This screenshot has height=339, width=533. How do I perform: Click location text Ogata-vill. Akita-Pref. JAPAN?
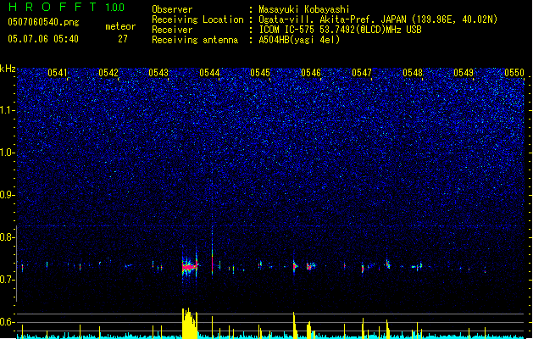point(332,19)
